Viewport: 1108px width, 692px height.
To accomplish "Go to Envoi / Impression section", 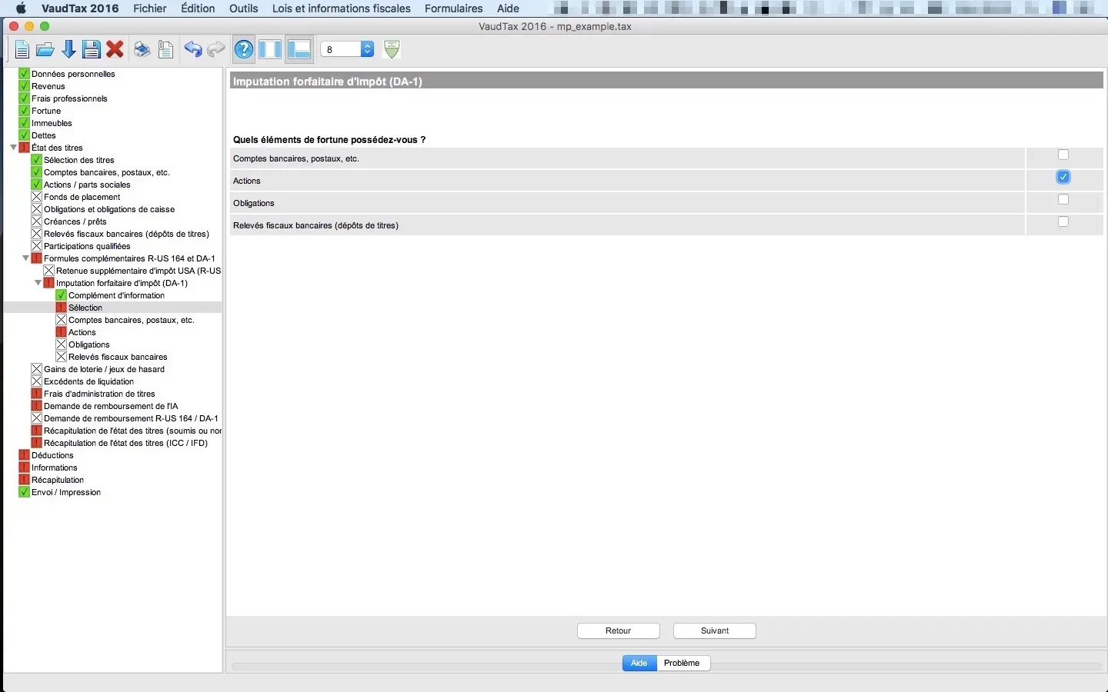I will [x=66, y=492].
